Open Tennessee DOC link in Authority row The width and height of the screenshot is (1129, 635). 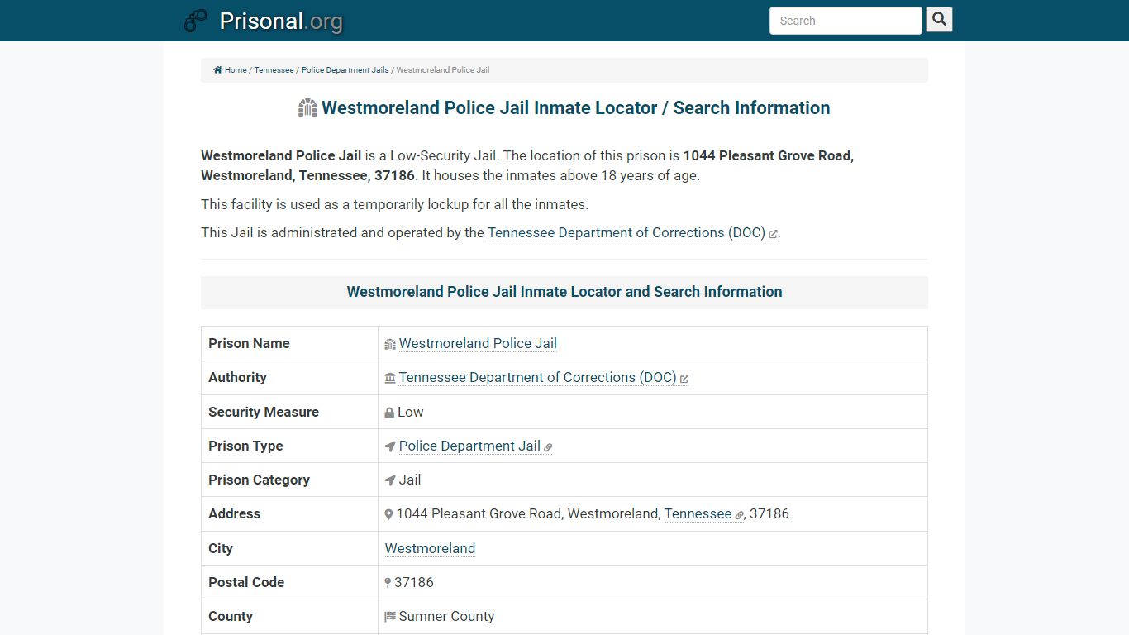537,377
